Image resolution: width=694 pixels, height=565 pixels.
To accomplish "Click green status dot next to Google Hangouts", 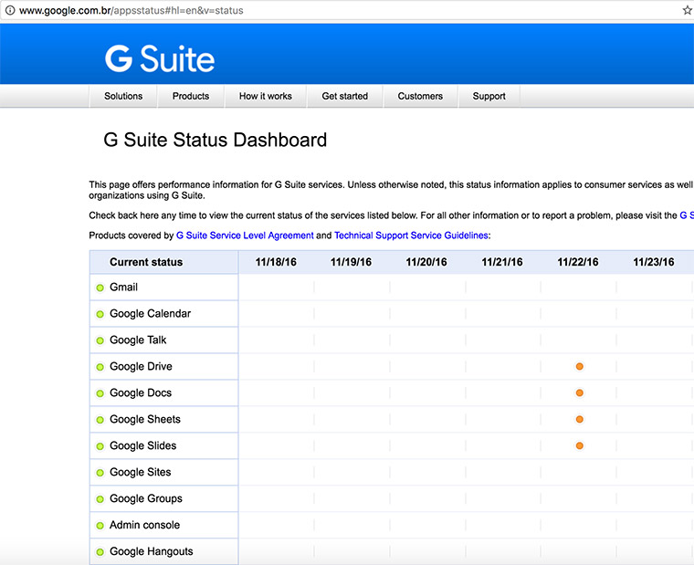I will (x=100, y=552).
